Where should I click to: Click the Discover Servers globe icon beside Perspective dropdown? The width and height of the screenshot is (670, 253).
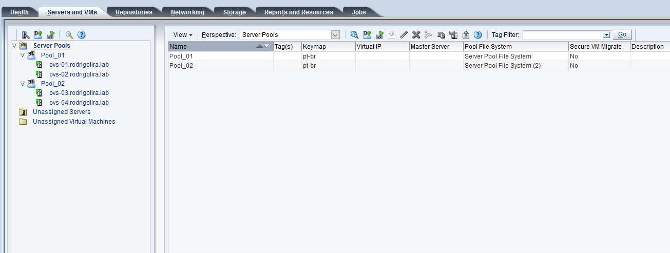[354, 35]
